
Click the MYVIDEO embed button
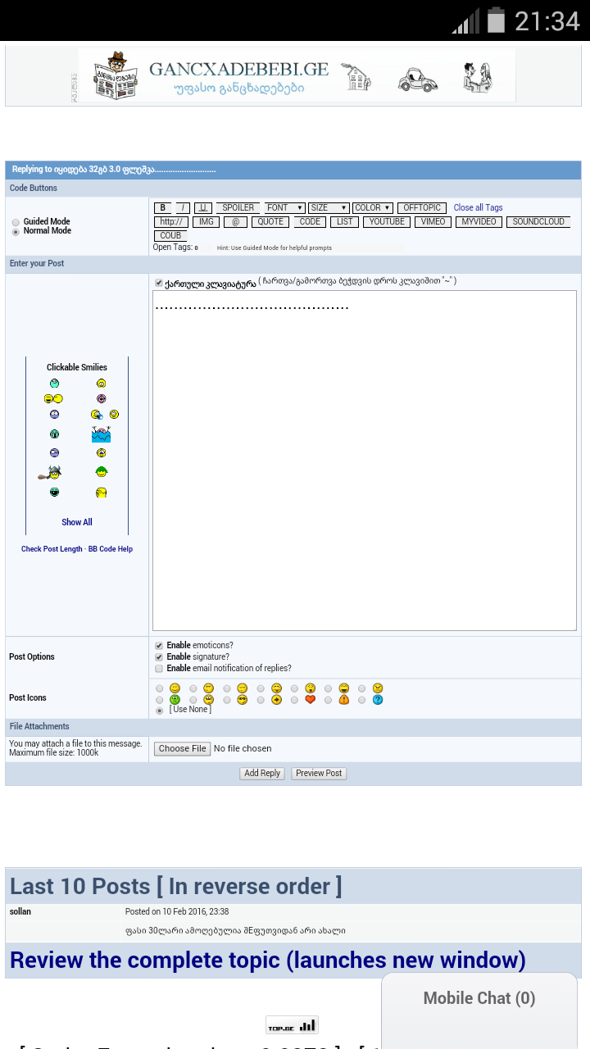coord(479,222)
